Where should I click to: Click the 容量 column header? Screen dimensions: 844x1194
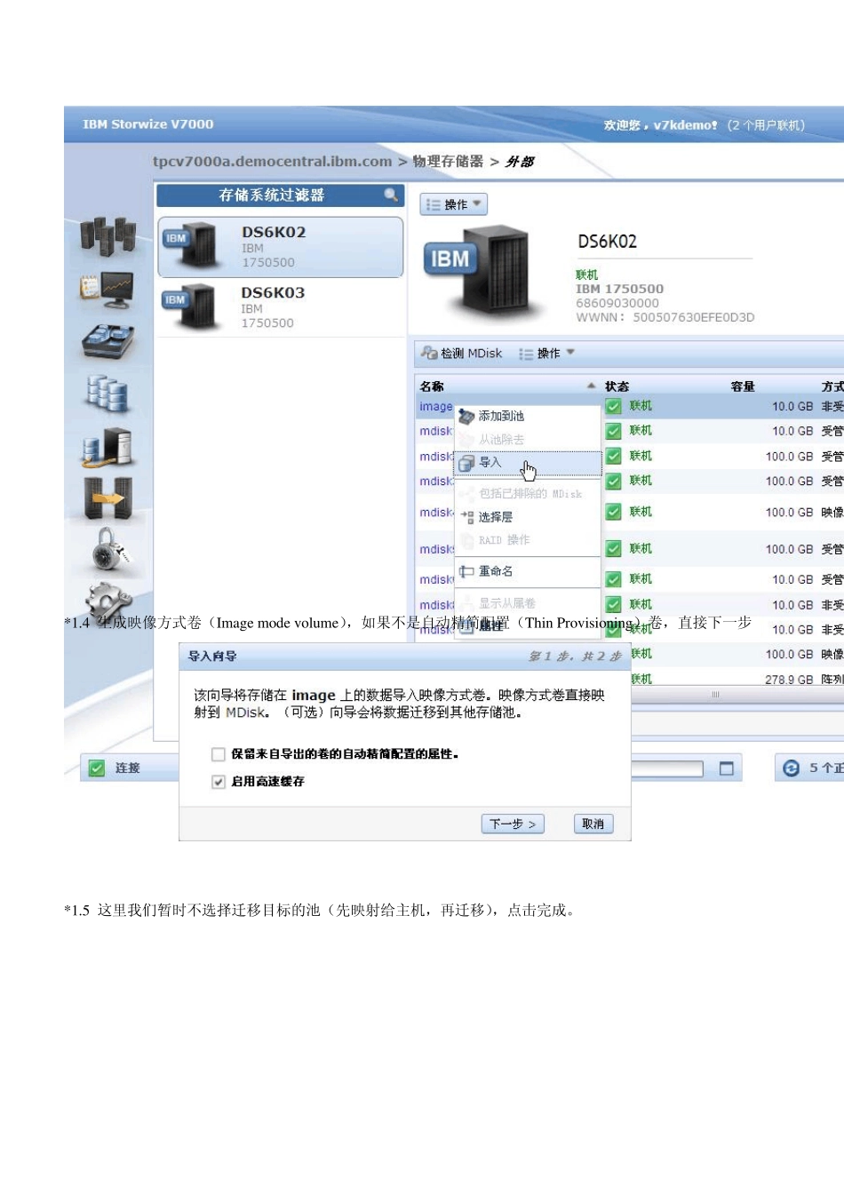pos(743,386)
